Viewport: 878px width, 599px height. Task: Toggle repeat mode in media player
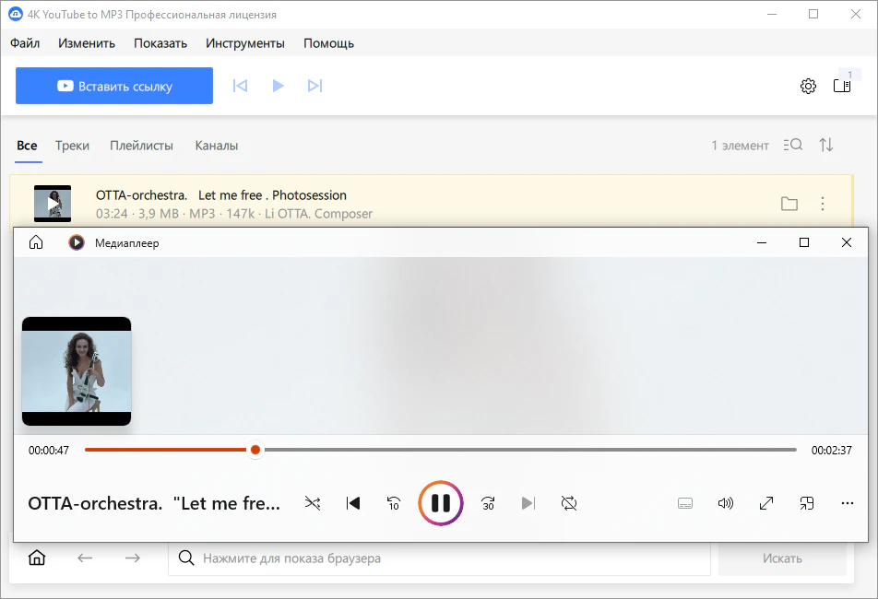point(569,503)
